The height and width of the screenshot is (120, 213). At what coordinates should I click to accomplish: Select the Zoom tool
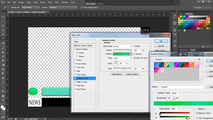click(x=3, y=100)
